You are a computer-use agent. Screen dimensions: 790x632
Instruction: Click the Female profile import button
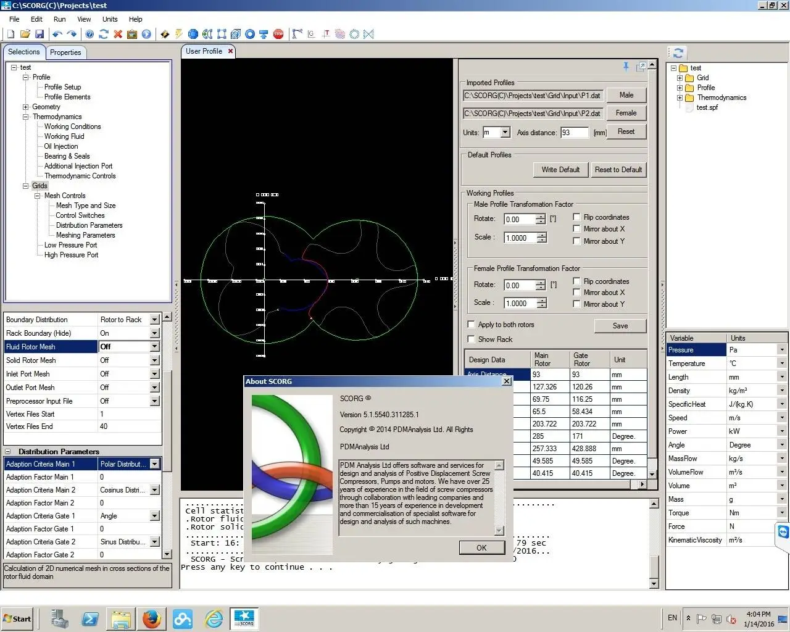click(626, 113)
